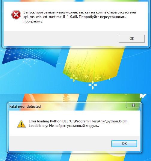Click the "Fatal error detected" title text
This screenshot has height=161, width=151.
coord(25,107)
